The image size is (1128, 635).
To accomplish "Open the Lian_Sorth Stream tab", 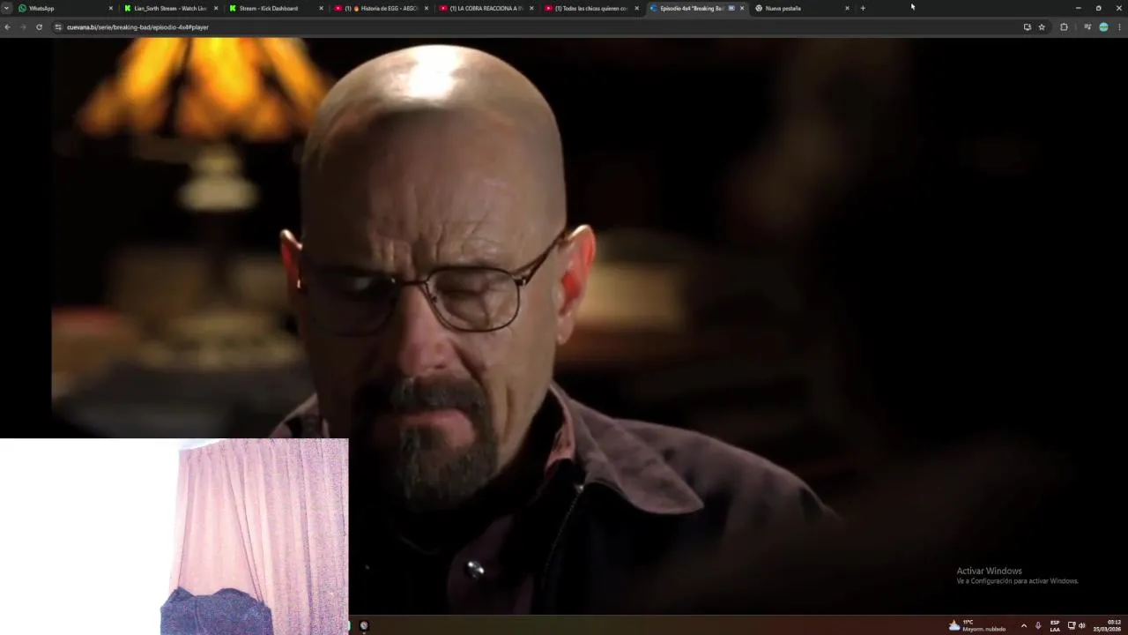I will click(170, 8).
